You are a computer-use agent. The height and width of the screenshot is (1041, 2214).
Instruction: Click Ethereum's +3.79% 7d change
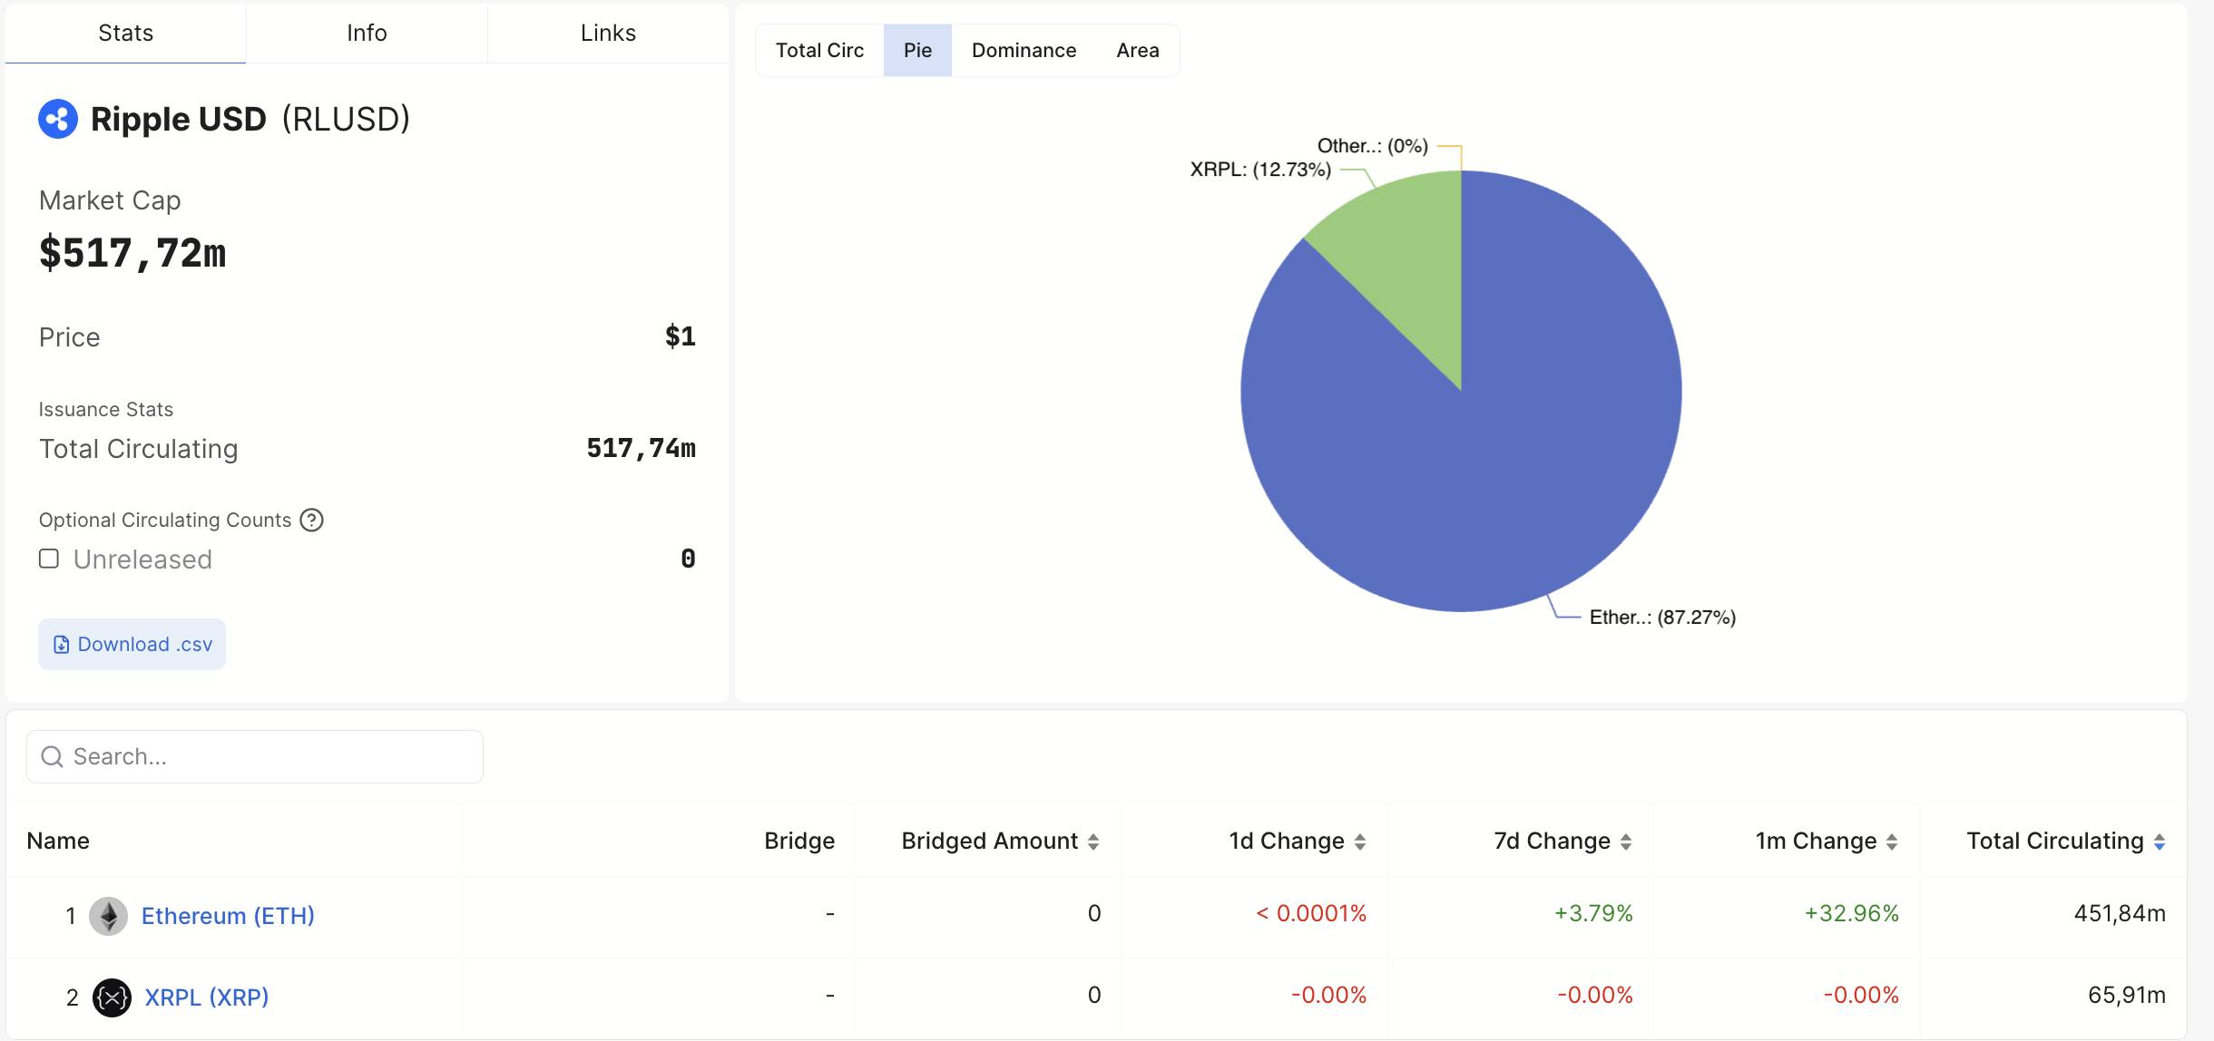click(x=1592, y=913)
